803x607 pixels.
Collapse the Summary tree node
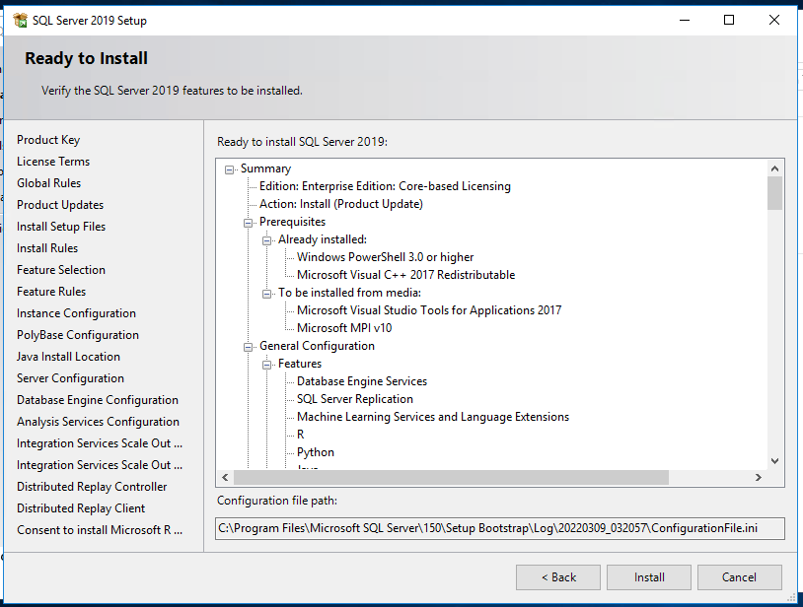coord(230,169)
